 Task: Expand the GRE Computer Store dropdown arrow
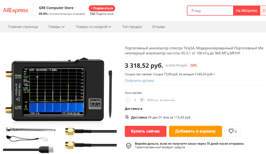(x=75, y=8)
